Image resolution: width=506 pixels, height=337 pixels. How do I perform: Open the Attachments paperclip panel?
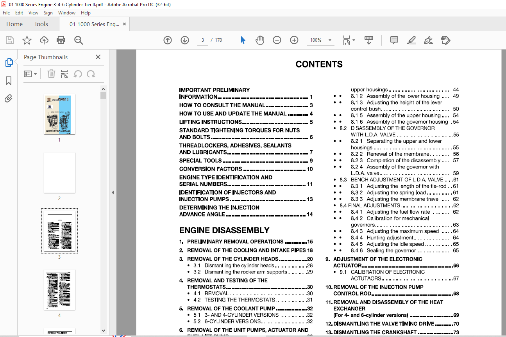[9, 98]
